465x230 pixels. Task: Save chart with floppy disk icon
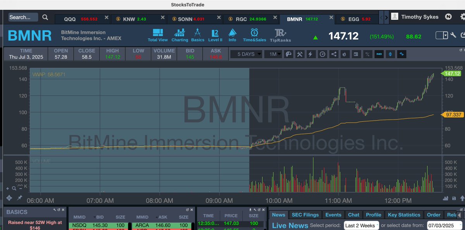coord(454,198)
